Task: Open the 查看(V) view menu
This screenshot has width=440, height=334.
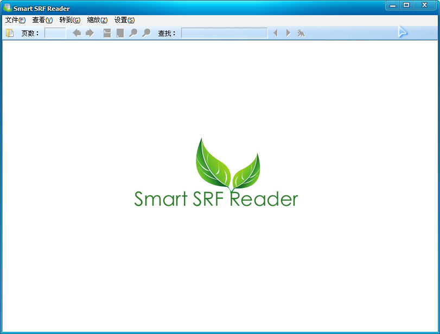Action: pyautogui.click(x=41, y=20)
